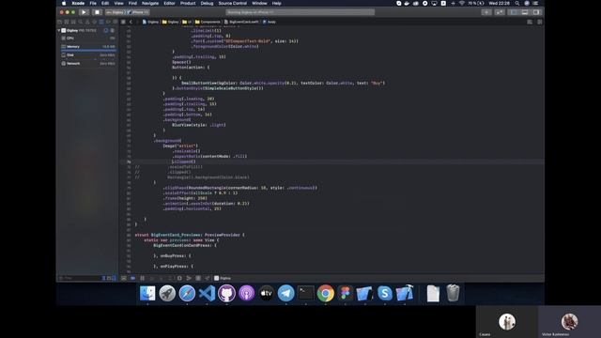601x338 pixels.
Task: Open the File menu
Action: [x=93, y=3]
